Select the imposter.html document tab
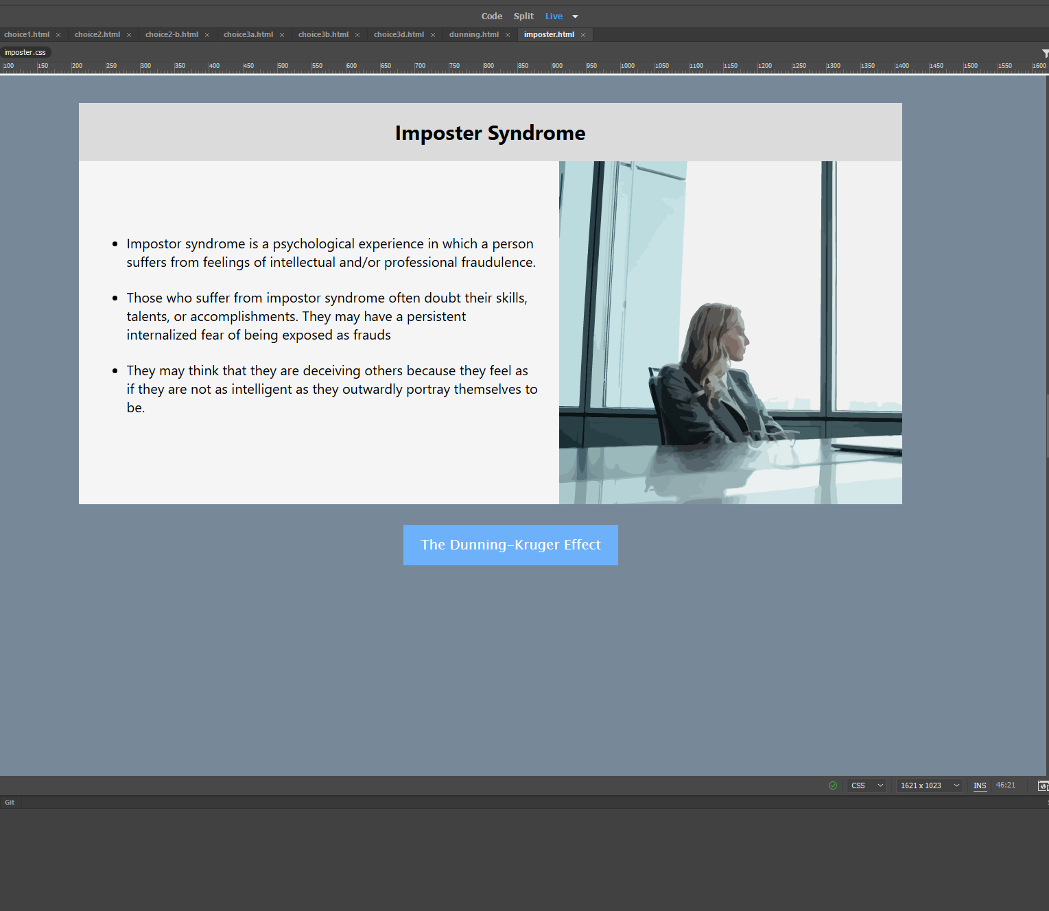1049x911 pixels. (549, 34)
